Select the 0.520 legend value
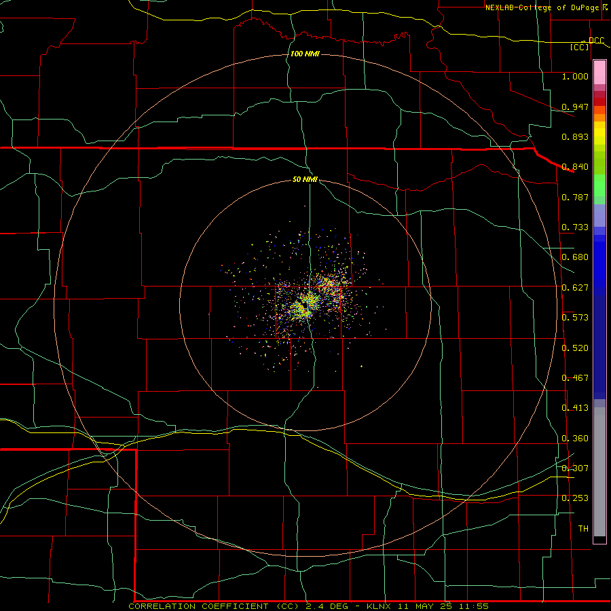 [575, 348]
